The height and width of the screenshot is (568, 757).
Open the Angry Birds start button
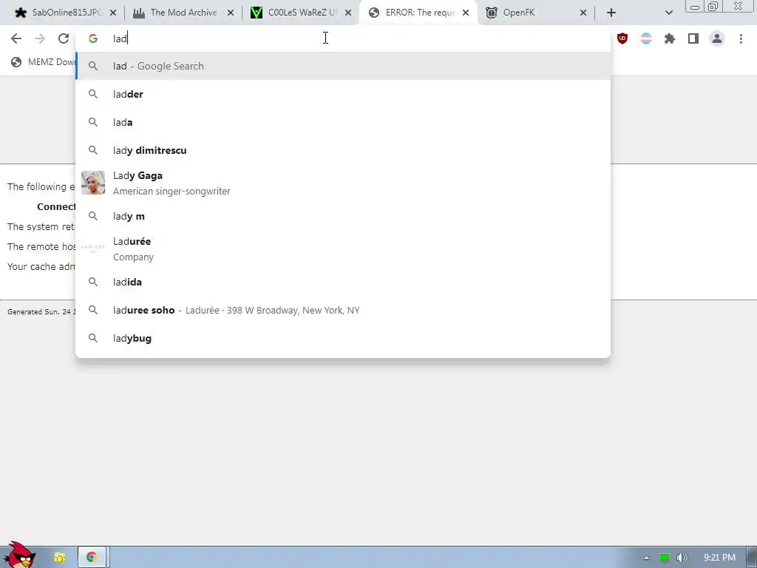[19, 555]
